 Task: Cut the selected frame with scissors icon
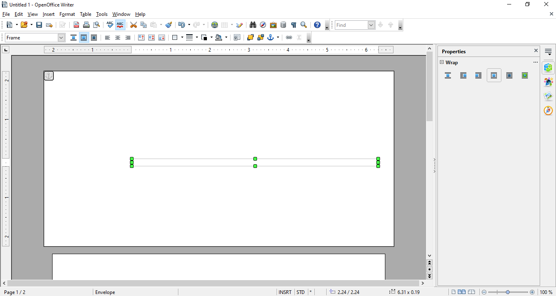pyautogui.click(x=134, y=25)
